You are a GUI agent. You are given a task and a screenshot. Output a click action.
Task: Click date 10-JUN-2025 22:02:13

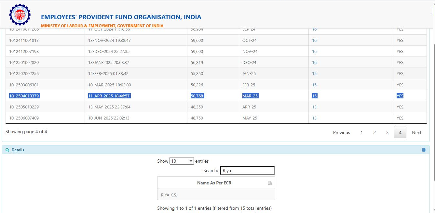click(x=109, y=118)
